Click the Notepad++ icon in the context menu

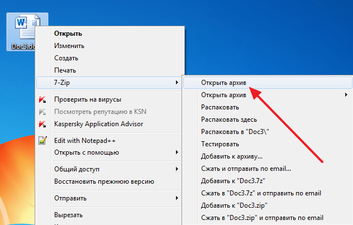42,141
